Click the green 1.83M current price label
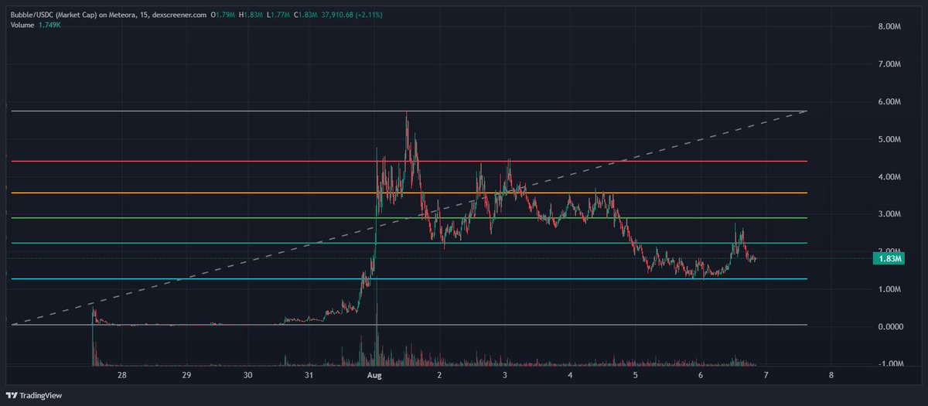928x406 pixels. click(889, 259)
